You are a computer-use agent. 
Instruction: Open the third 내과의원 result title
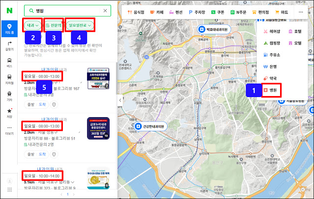point(46,169)
